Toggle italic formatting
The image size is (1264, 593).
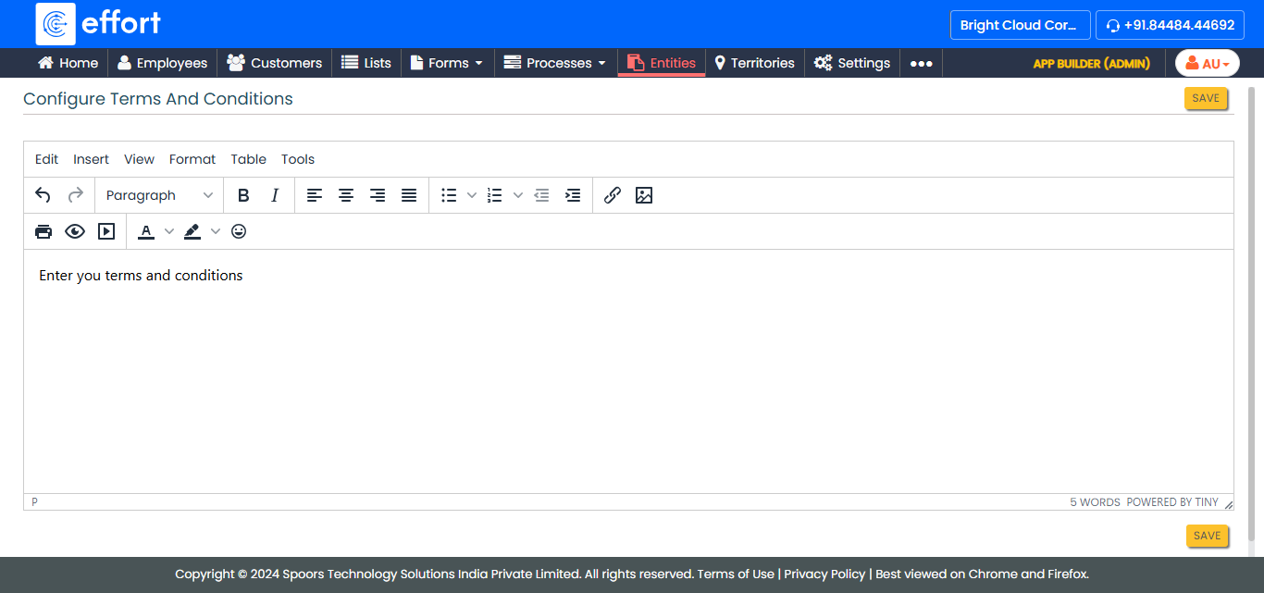(x=275, y=195)
